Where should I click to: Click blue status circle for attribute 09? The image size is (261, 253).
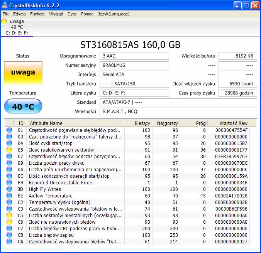(9, 163)
